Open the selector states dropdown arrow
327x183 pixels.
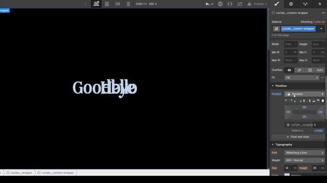pyautogui.click(x=321, y=29)
